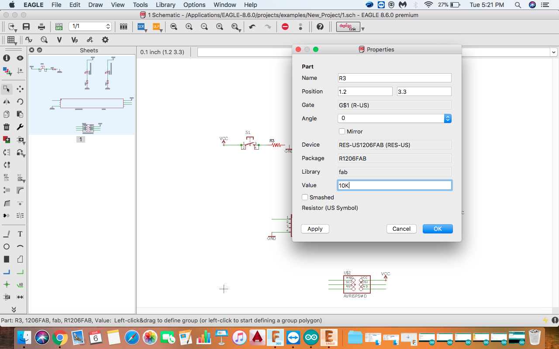
Task: Click the Apply button
Action: point(315,229)
